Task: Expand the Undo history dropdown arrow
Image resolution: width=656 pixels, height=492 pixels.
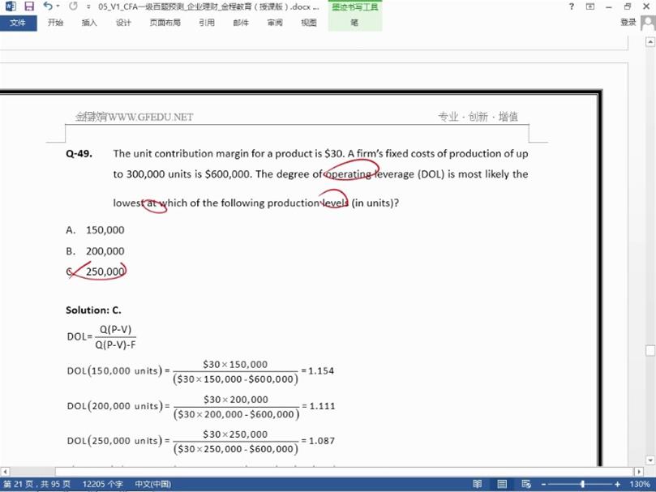Action: click(x=58, y=6)
